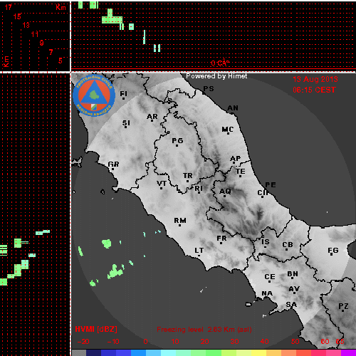Viewport: 356px width, 356px height.
Task: Click the dark navy swatch in color bar
Action: pos(94,352)
